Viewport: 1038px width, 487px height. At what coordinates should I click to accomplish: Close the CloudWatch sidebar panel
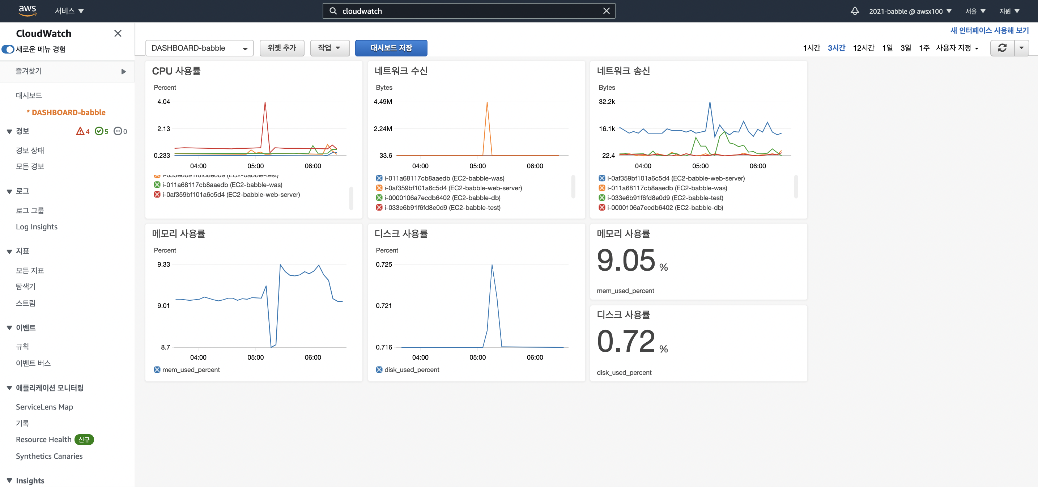tap(118, 33)
